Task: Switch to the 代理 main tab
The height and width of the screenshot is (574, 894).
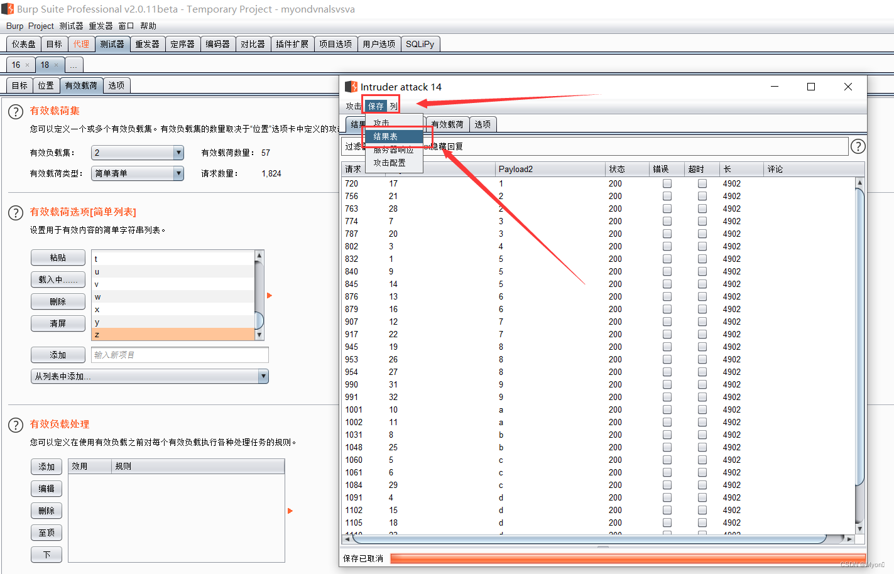Action: tap(81, 44)
